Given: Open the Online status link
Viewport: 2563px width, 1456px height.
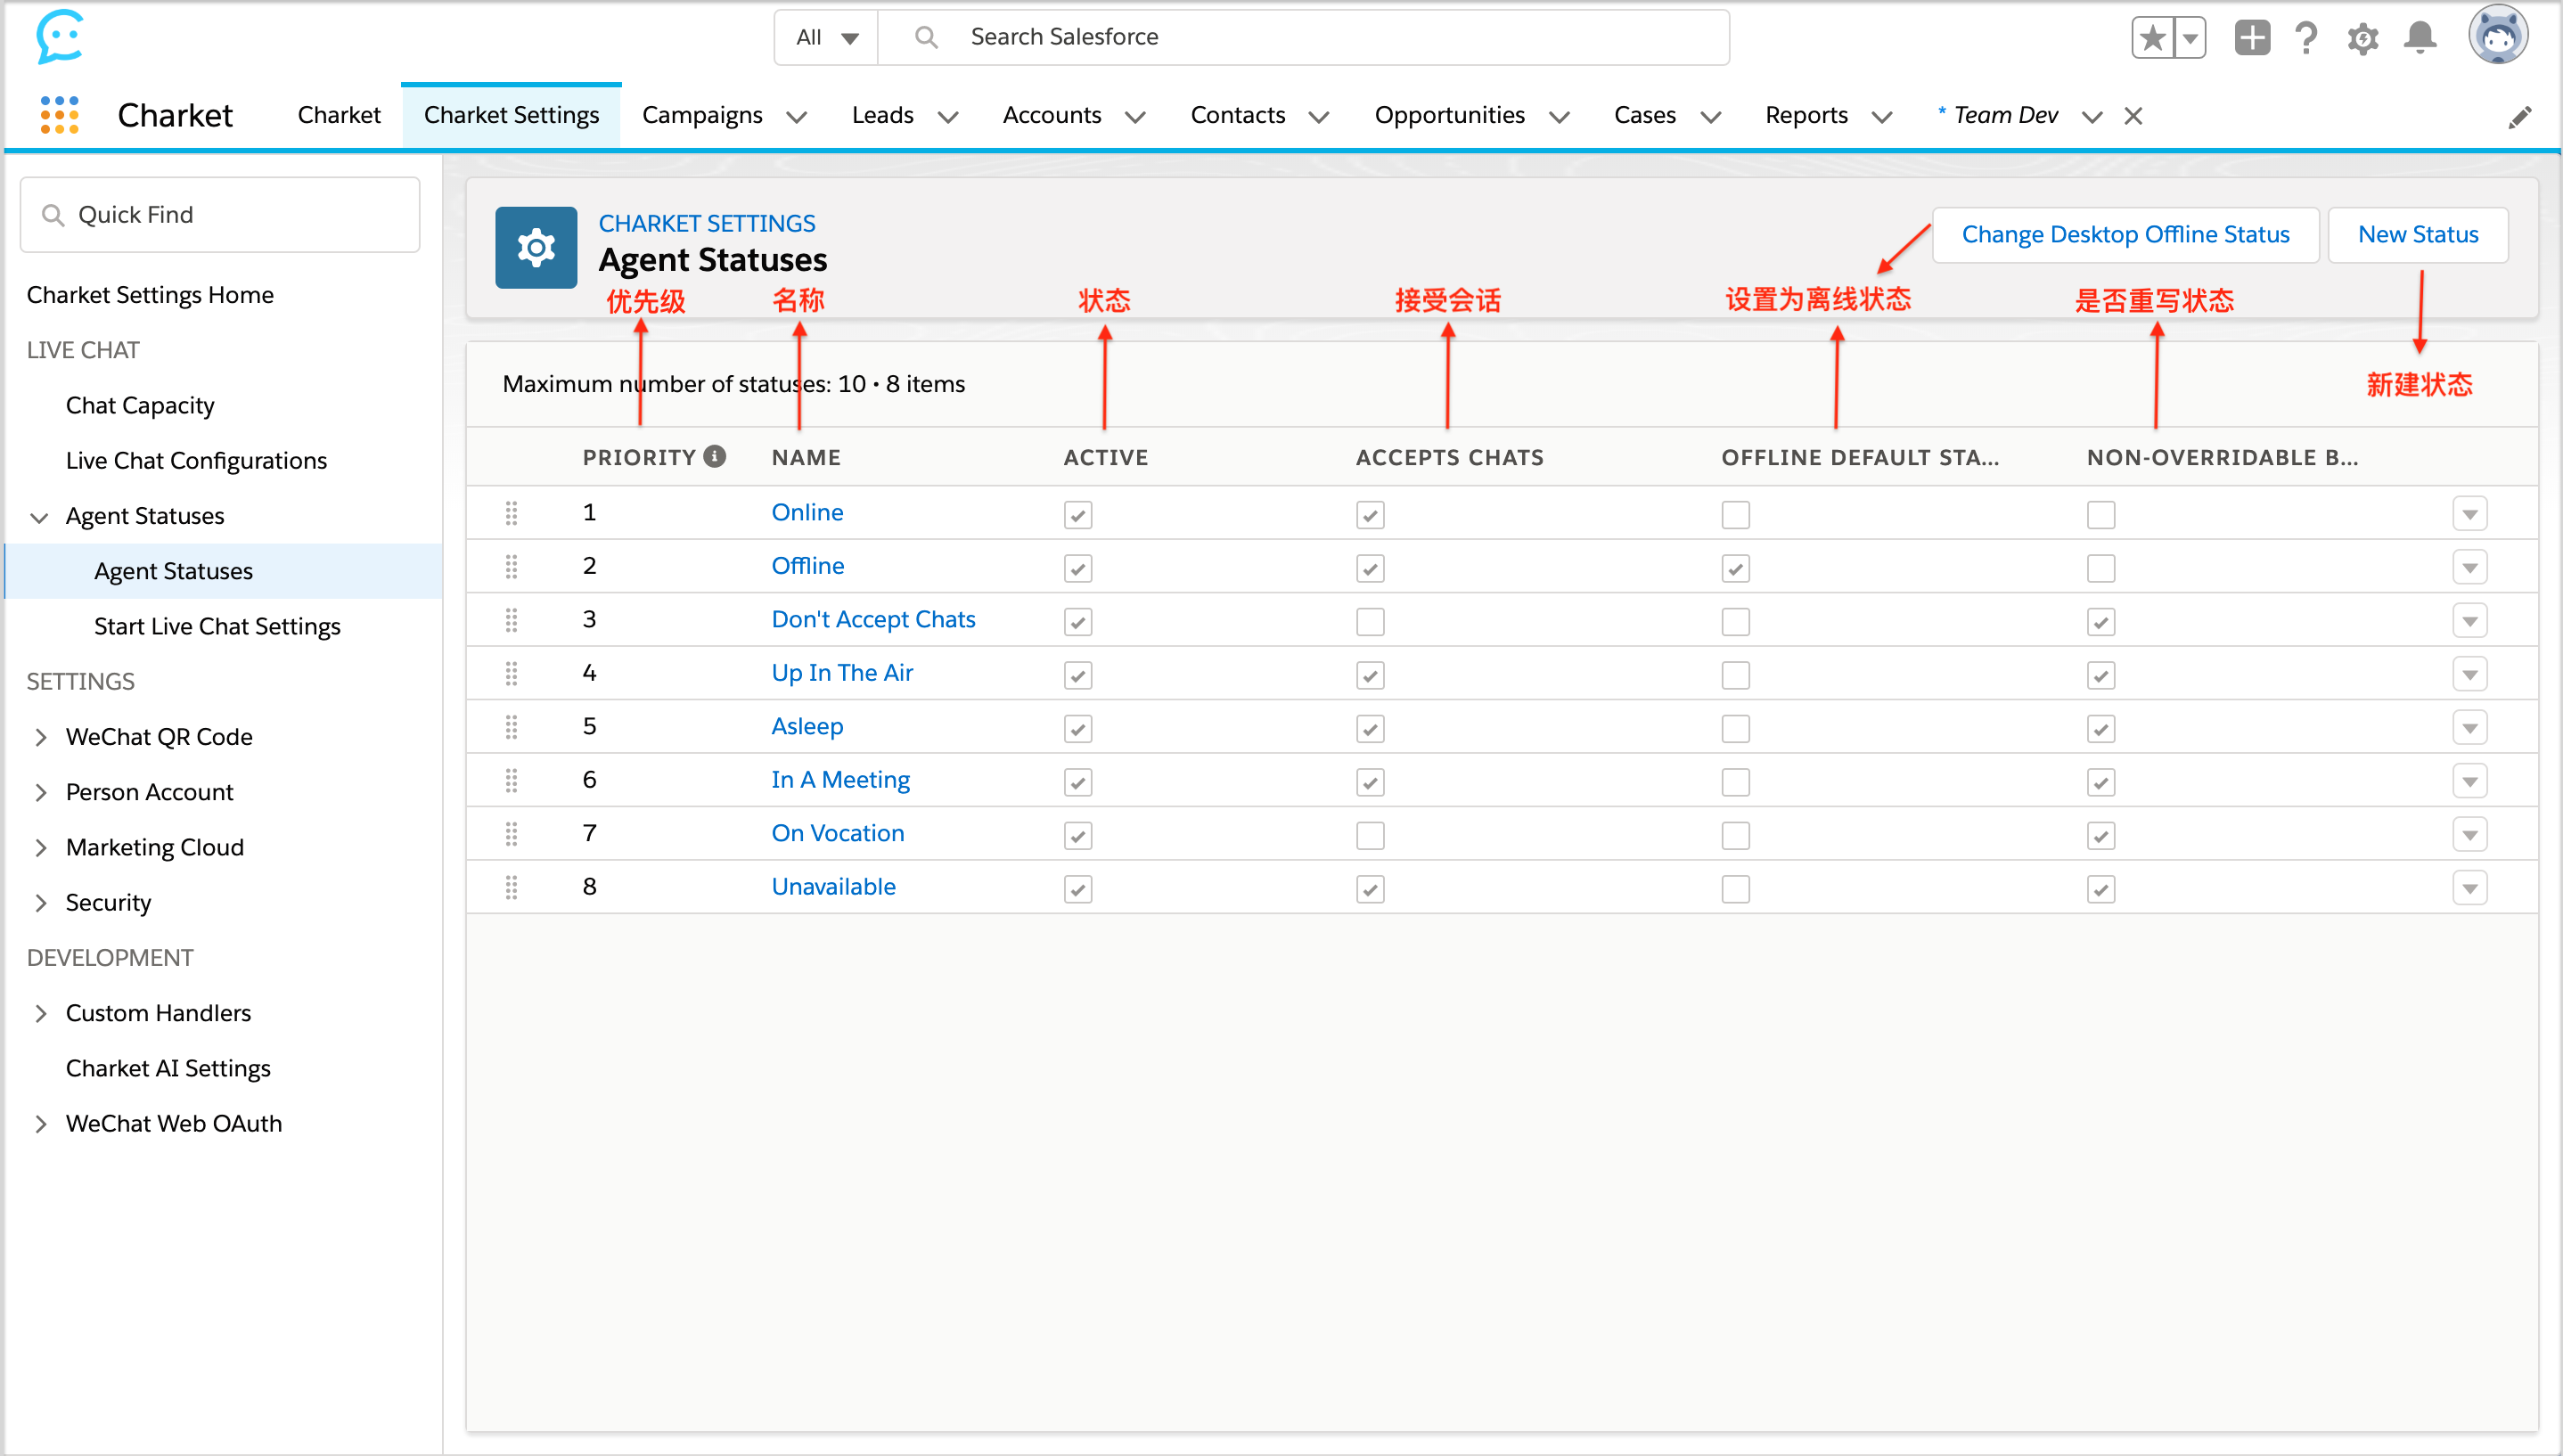Looking at the screenshot, I should coord(807,512).
